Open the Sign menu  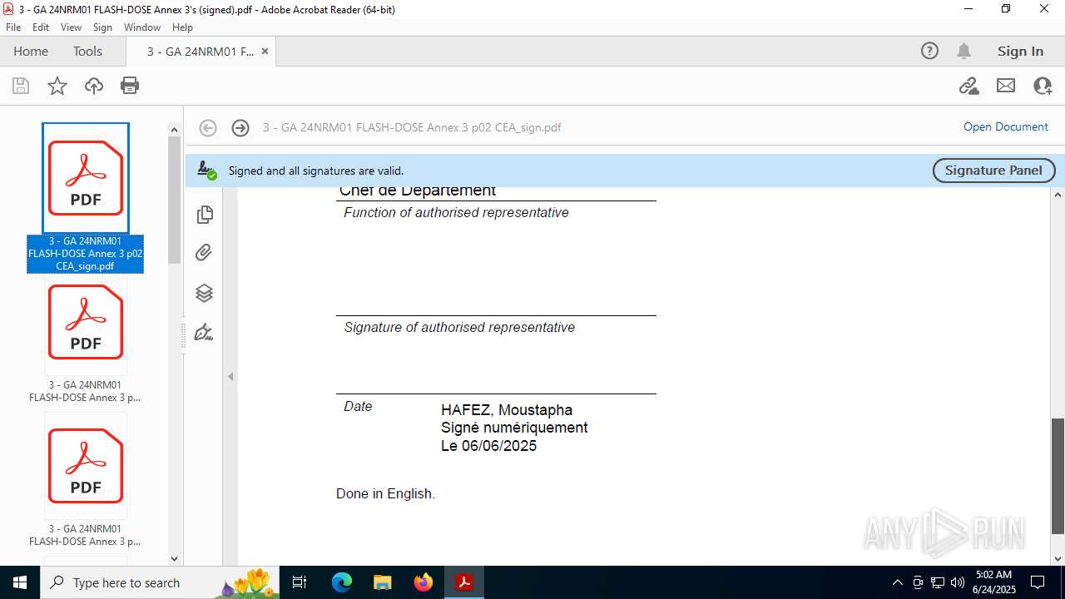(102, 27)
